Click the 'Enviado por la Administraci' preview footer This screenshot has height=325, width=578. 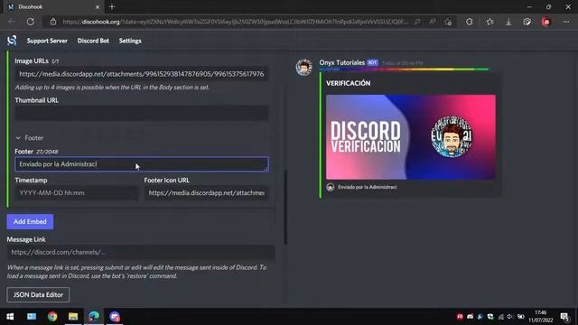[368, 187]
